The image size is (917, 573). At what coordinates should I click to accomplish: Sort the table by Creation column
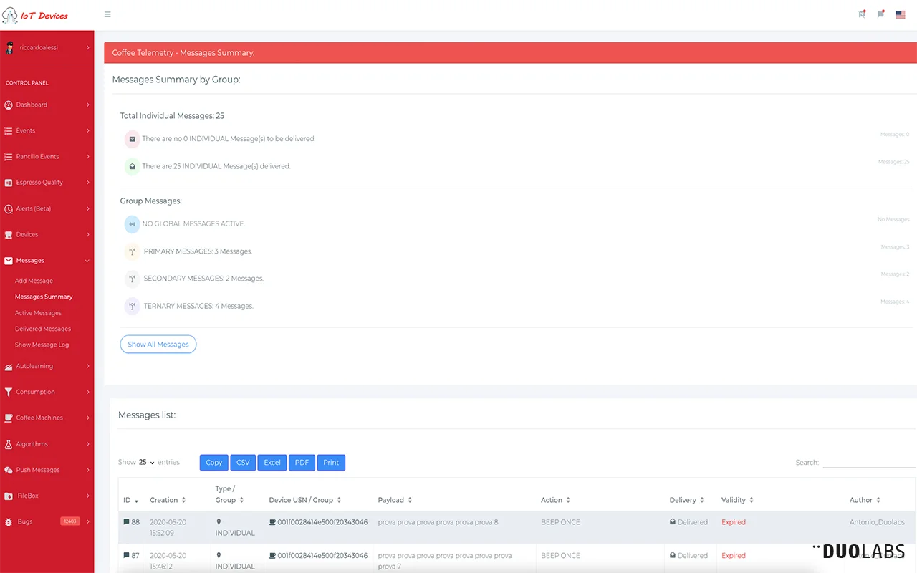[x=168, y=500]
